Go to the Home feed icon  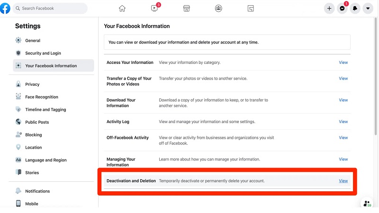[x=122, y=9]
